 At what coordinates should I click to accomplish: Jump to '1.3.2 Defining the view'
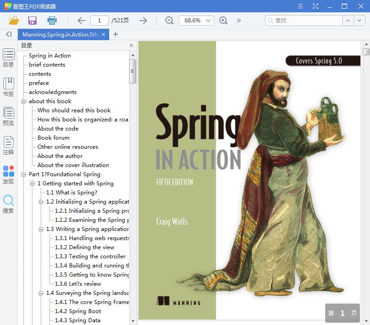click(x=85, y=247)
